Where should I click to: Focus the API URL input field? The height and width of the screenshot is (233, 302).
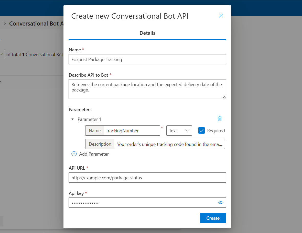pyautogui.click(x=147, y=178)
